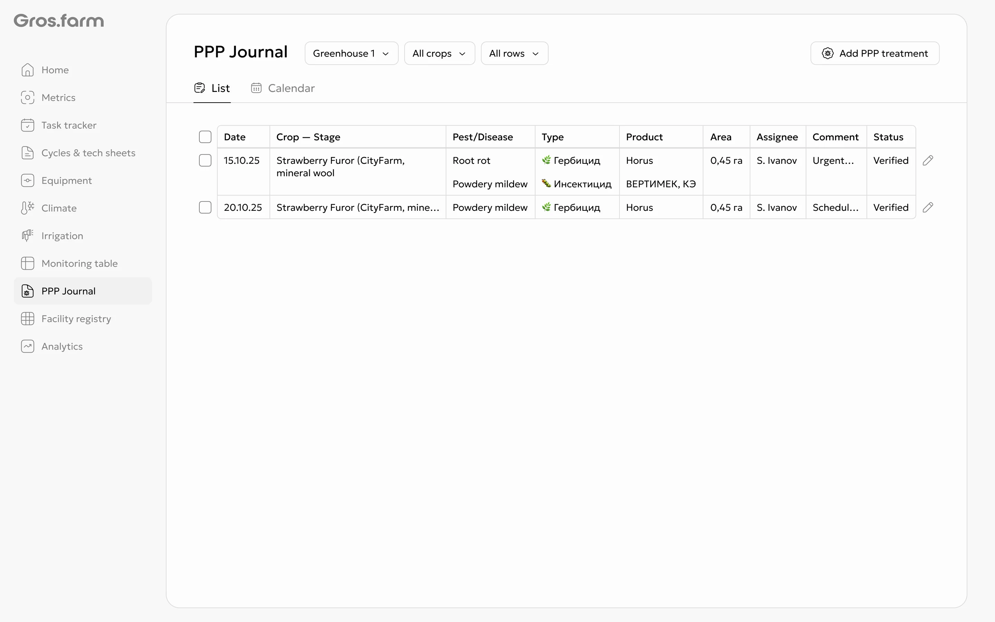The width and height of the screenshot is (995, 622).
Task: Click the Type column header
Action: (x=577, y=137)
